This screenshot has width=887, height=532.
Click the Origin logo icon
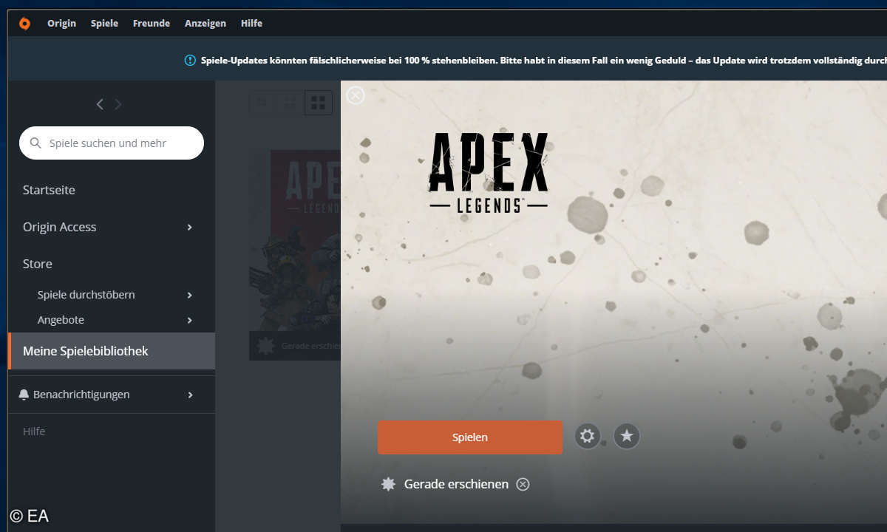[x=24, y=24]
